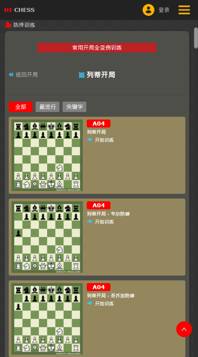198x357 pixels.
Task: Click the vertical page scrollbar thumb
Action: 196,38
